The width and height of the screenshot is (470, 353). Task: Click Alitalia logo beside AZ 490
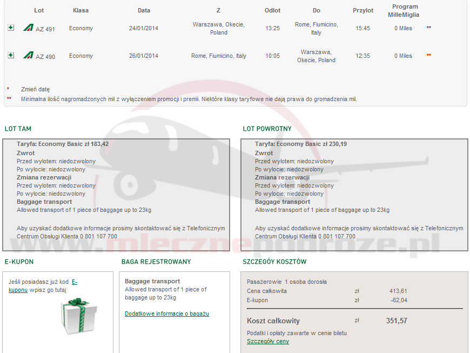pos(28,55)
